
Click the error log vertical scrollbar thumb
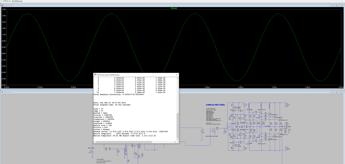[177, 126]
